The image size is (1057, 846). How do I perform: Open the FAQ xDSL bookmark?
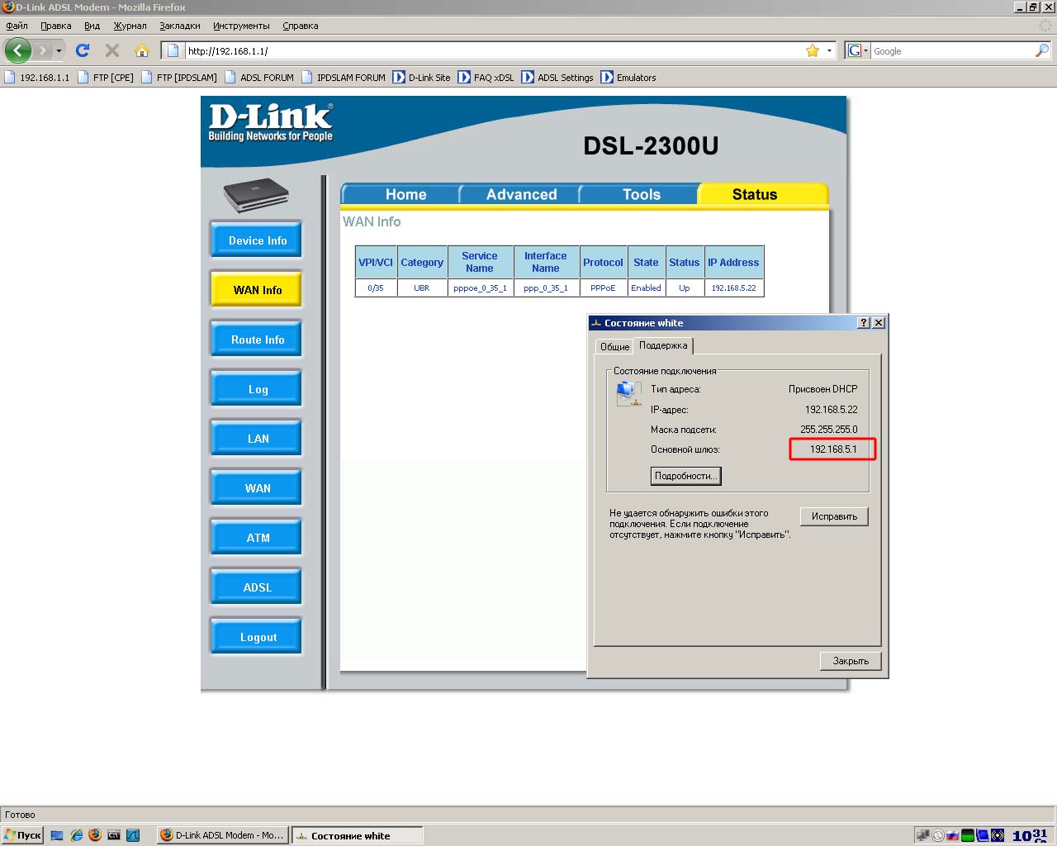486,77
